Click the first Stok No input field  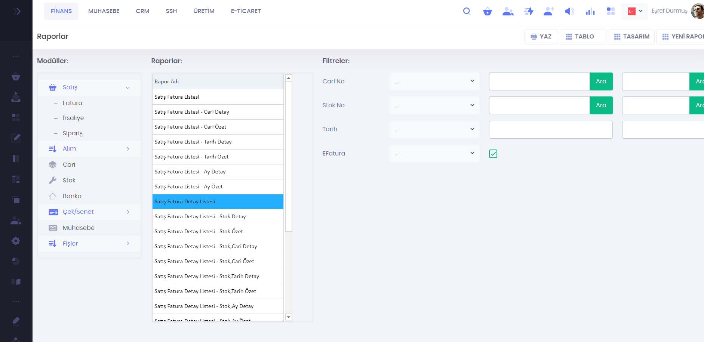(539, 105)
